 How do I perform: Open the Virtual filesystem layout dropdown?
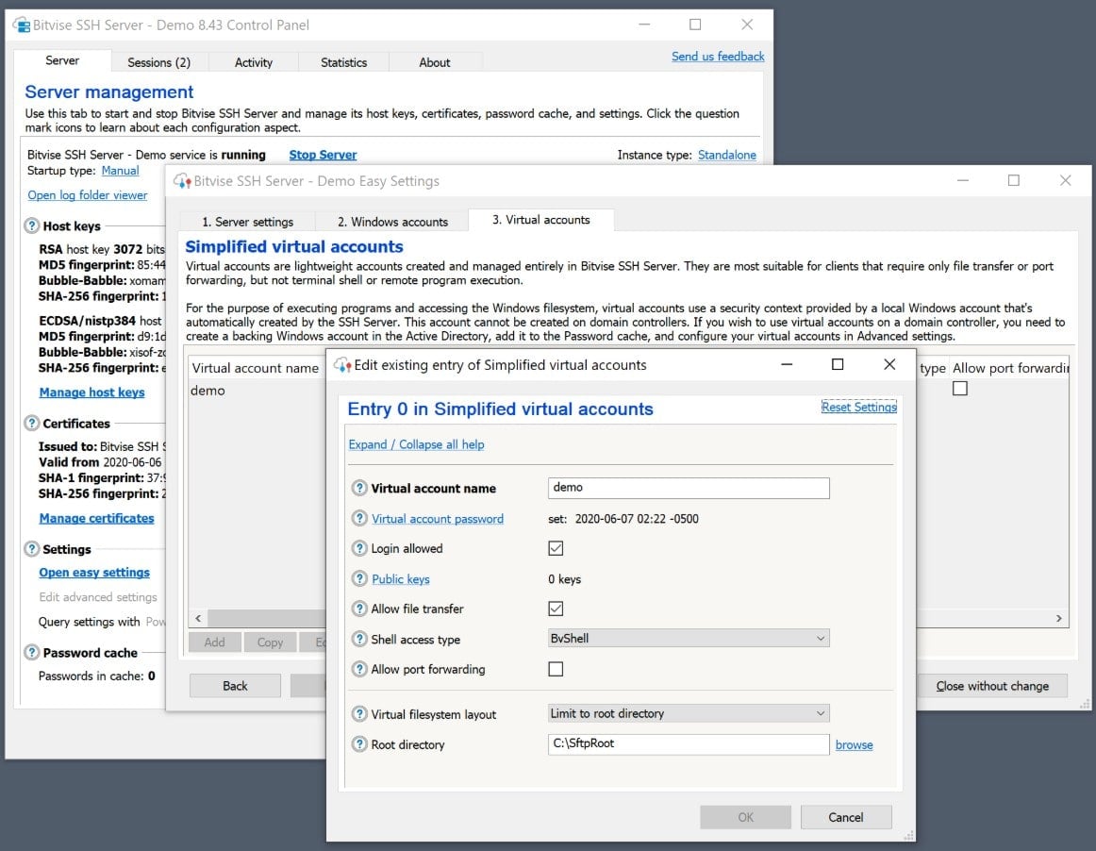tap(689, 713)
